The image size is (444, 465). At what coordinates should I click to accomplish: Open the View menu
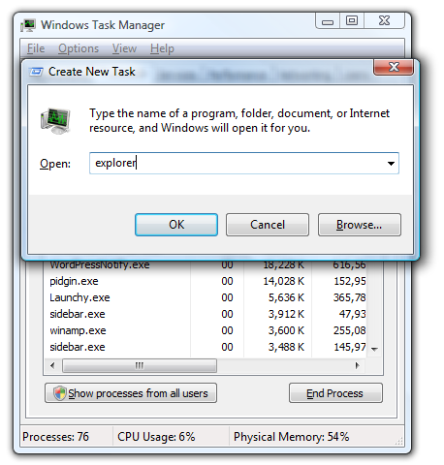coord(124,48)
